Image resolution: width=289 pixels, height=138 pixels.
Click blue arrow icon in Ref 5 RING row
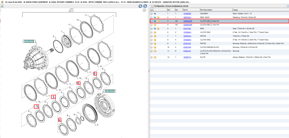click(x=155, y=29)
